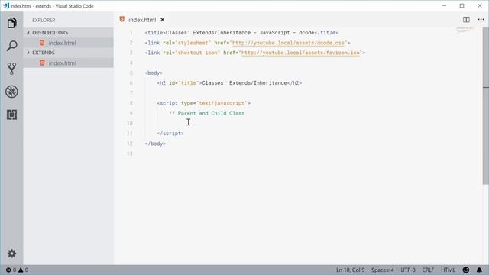Close the index.html editor tab

click(163, 20)
